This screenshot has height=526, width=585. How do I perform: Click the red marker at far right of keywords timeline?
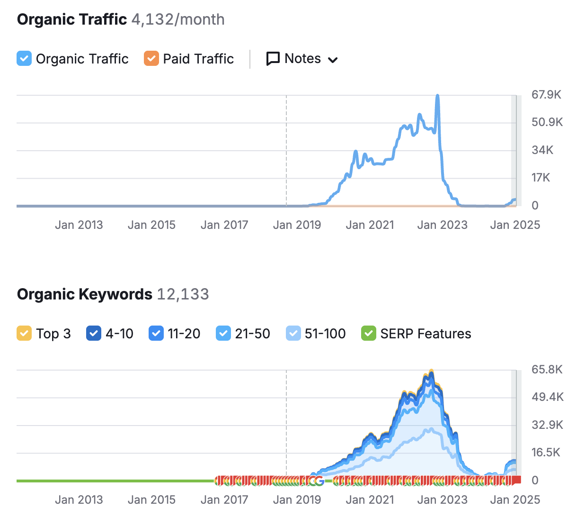(x=517, y=480)
